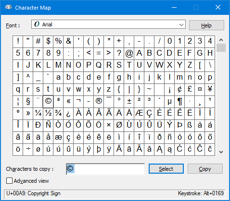The image size is (230, 201).
Task: Choose the pound sterling £ character
Action: click(x=190, y=90)
